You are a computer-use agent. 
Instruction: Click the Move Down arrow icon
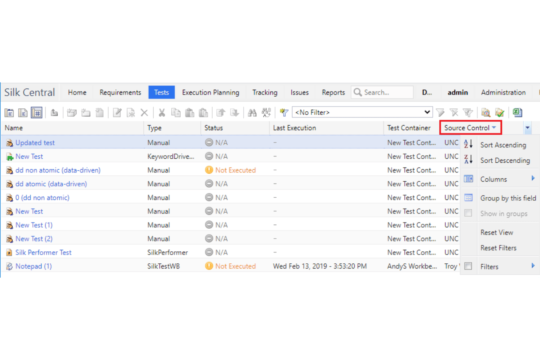(x=235, y=113)
